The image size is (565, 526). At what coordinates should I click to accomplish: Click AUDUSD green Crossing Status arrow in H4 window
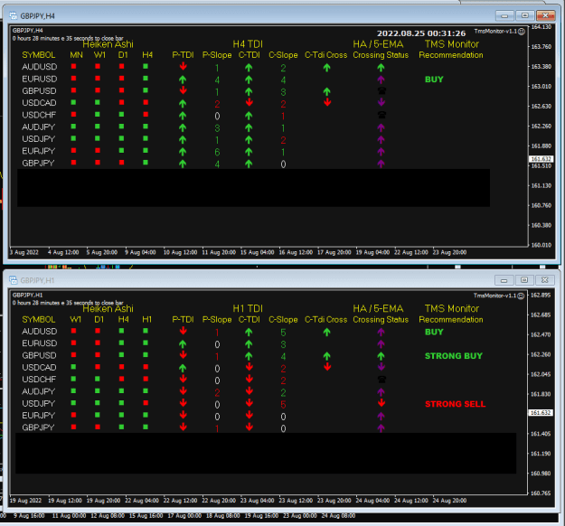pos(381,68)
